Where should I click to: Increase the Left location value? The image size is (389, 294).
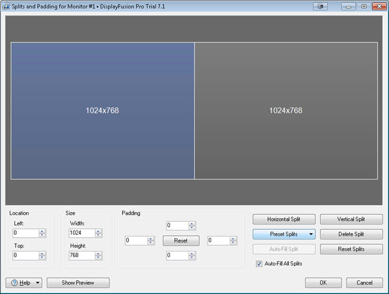(x=42, y=231)
